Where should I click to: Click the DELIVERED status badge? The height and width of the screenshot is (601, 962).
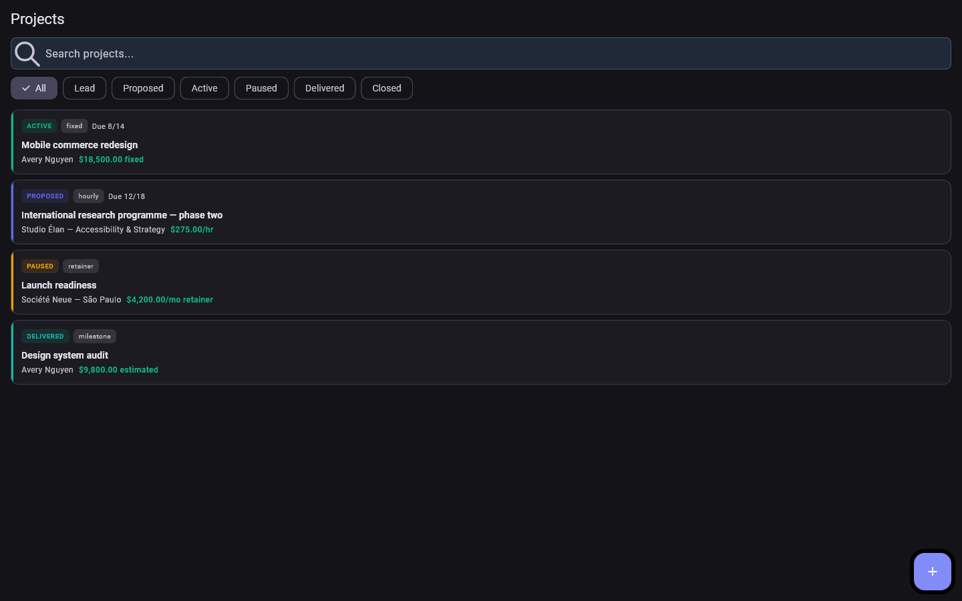45,337
